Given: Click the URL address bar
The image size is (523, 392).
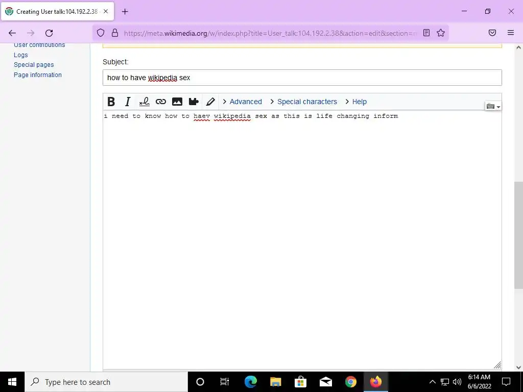Looking at the screenshot, I should click(x=270, y=33).
